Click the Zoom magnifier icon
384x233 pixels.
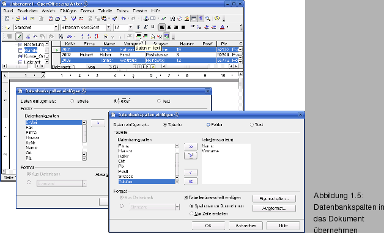tap(208, 18)
